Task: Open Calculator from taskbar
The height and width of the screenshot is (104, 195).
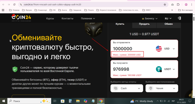Action: pos(70,101)
